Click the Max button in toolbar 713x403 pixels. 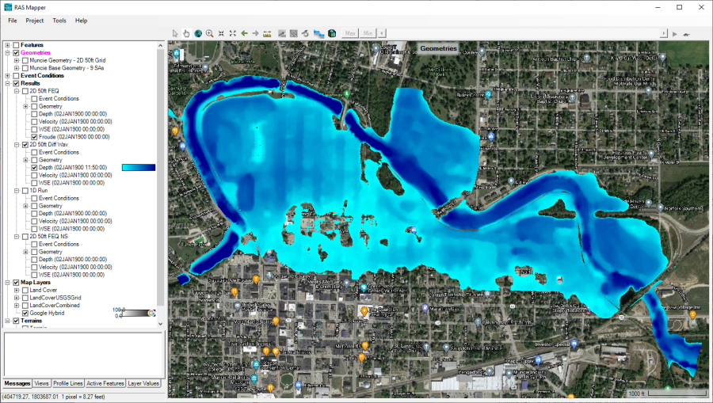pos(350,33)
